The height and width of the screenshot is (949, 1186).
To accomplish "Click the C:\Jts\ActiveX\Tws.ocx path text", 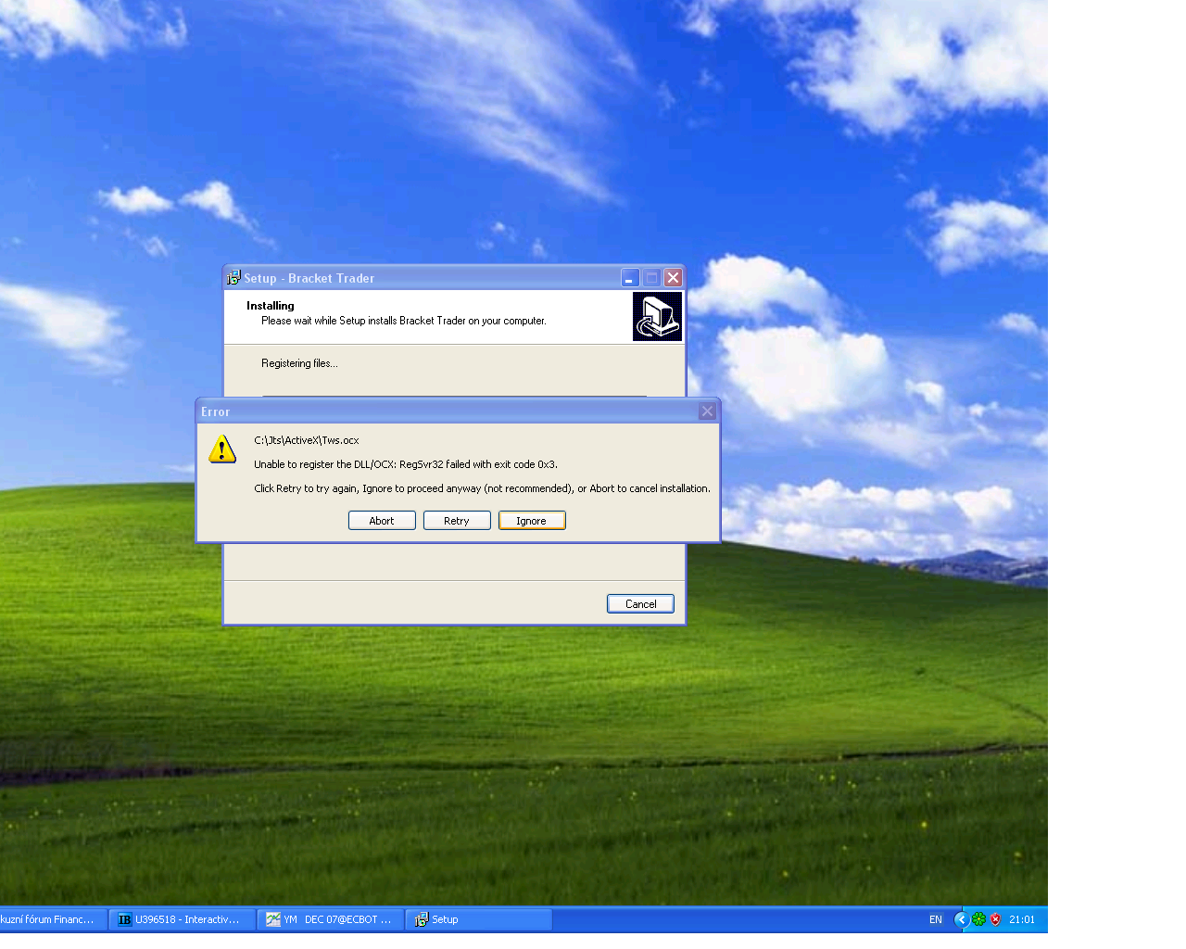I will click(307, 440).
